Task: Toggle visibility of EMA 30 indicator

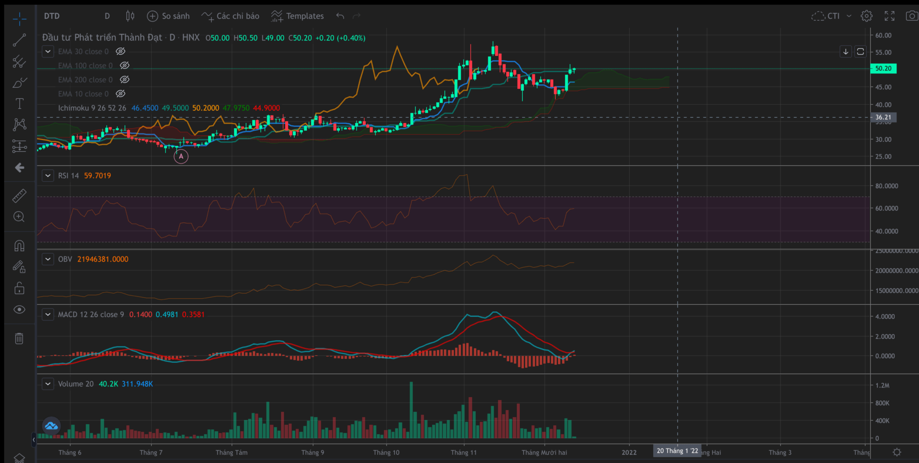Action: 121,52
